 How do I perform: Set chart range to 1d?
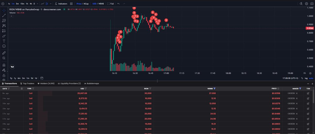pyautogui.click(x=36, y=78)
